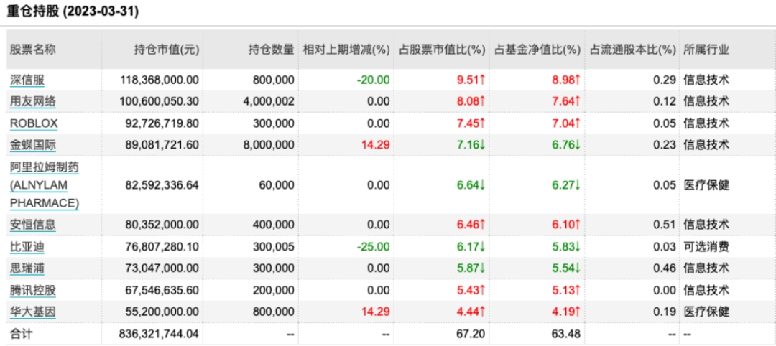Viewport: 776px width, 346px height.
Task: Click the holding quantity 60,000
Action: tap(277, 185)
